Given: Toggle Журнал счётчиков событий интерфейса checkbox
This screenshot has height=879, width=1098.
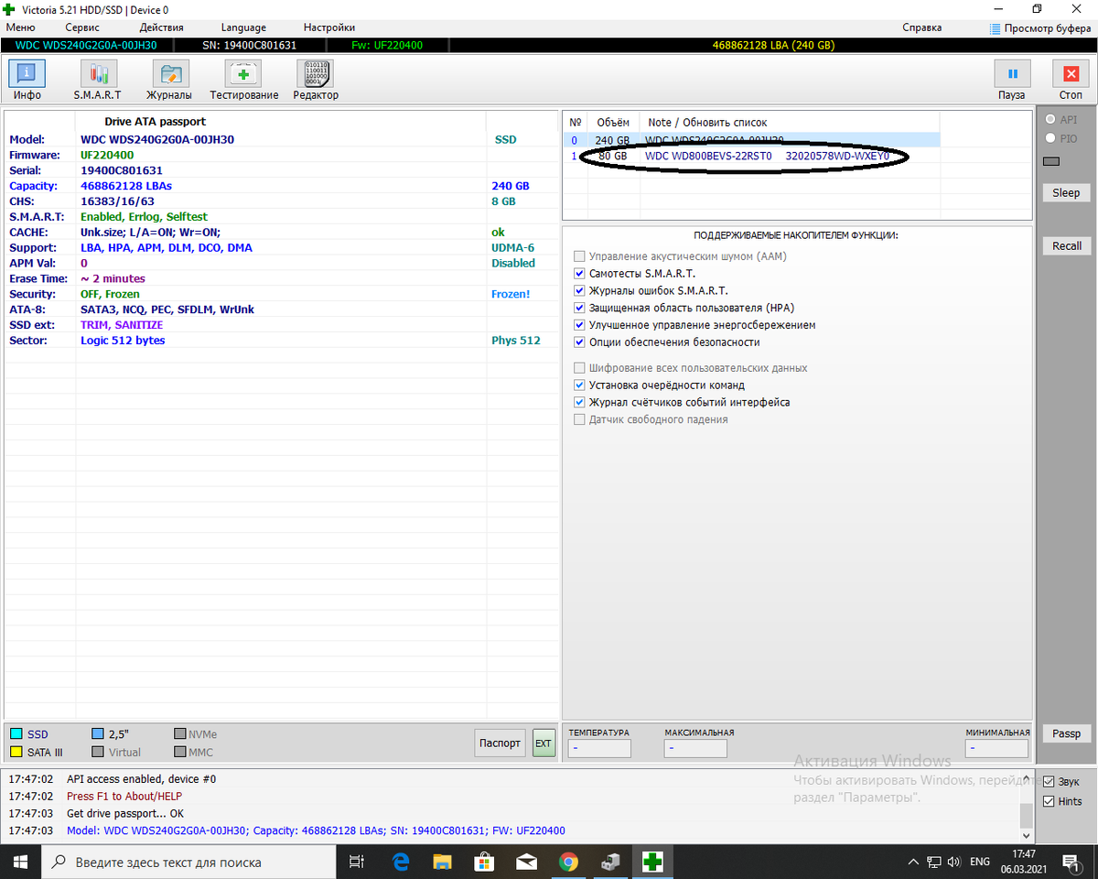Looking at the screenshot, I should point(579,402).
